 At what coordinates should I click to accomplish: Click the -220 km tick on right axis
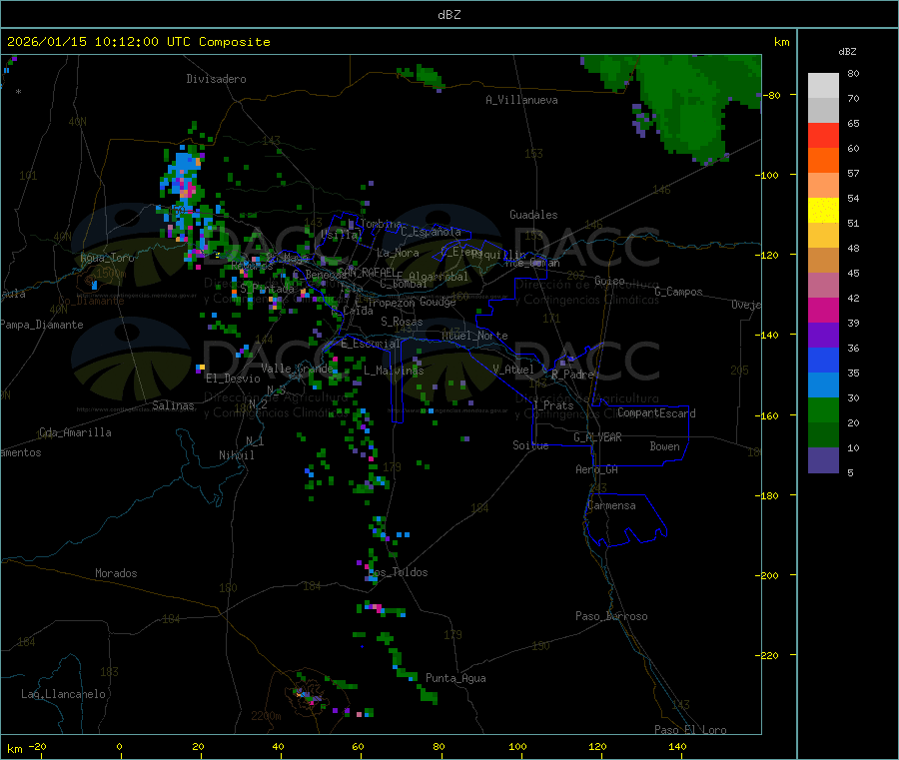pos(767,656)
